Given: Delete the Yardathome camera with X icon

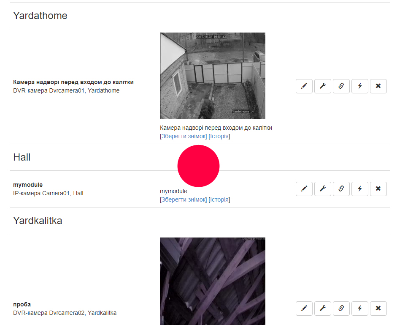Looking at the screenshot, I should click(378, 86).
